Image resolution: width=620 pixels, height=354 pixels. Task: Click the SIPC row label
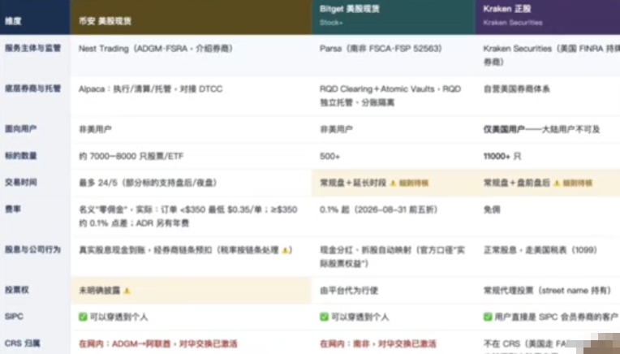point(14,317)
